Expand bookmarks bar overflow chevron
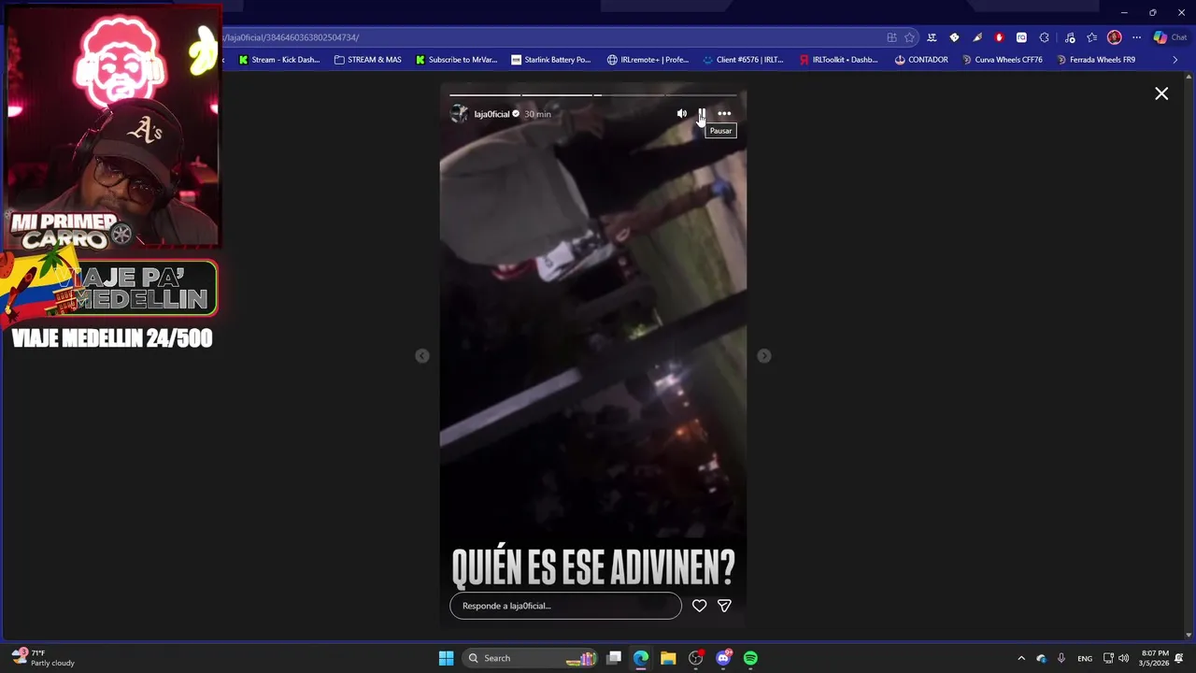 tap(1175, 60)
